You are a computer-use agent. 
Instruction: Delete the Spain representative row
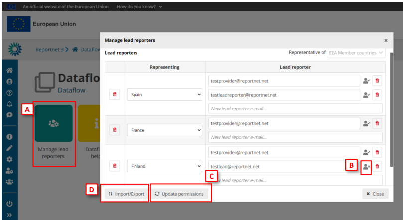coord(115,94)
